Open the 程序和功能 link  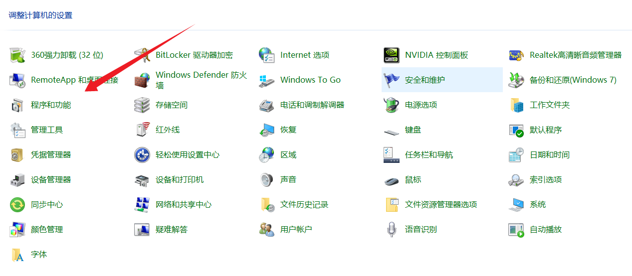pos(51,105)
